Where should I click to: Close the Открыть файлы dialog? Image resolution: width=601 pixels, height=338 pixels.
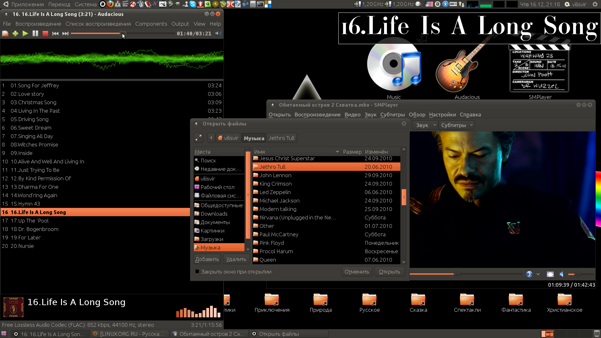[x=404, y=124]
